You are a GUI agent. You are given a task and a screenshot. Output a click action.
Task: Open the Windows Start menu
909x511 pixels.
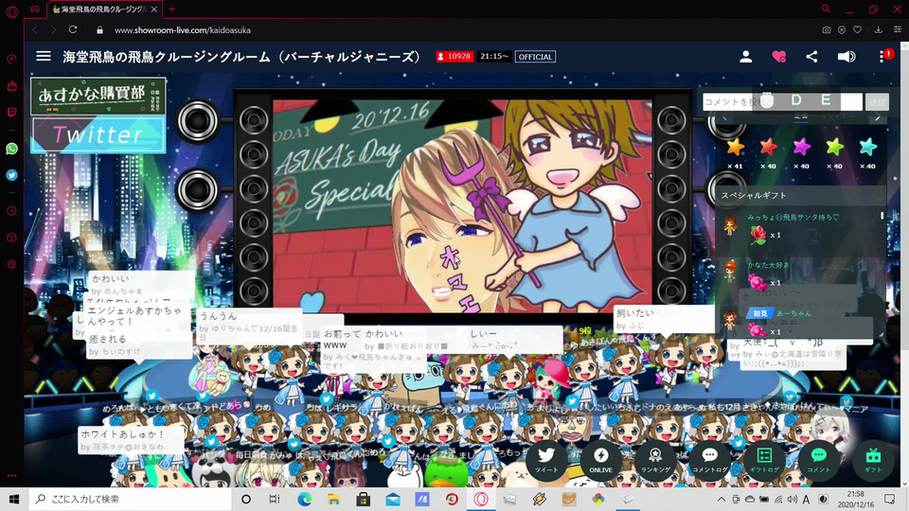pyautogui.click(x=14, y=499)
